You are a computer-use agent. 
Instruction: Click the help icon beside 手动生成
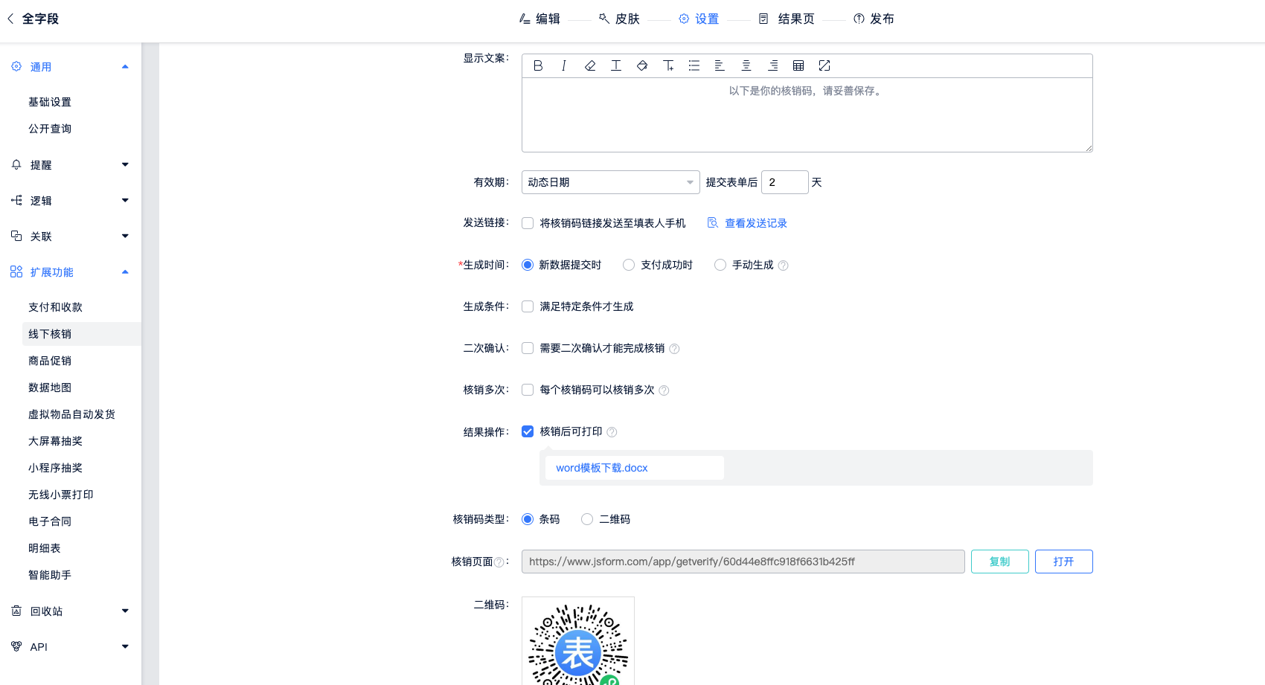(x=783, y=266)
